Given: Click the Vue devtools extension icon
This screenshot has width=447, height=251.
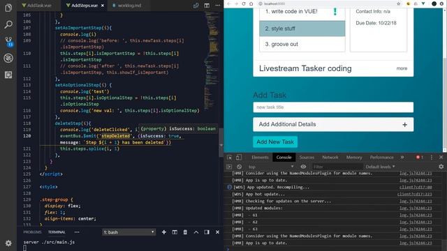Looking at the screenshot, I should click(423, 3).
